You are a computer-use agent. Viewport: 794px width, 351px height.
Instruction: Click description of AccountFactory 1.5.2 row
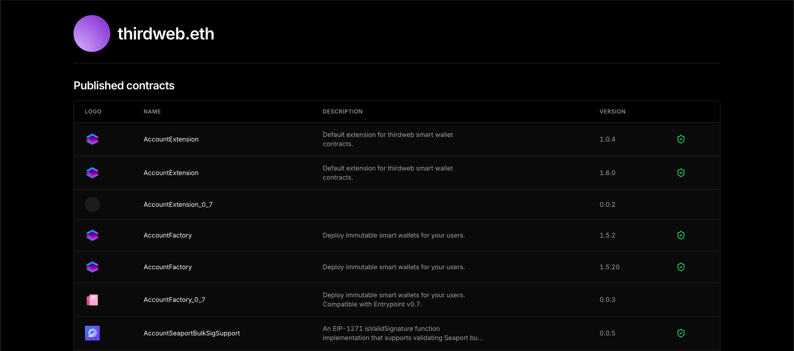pyautogui.click(x=394, y=235)
